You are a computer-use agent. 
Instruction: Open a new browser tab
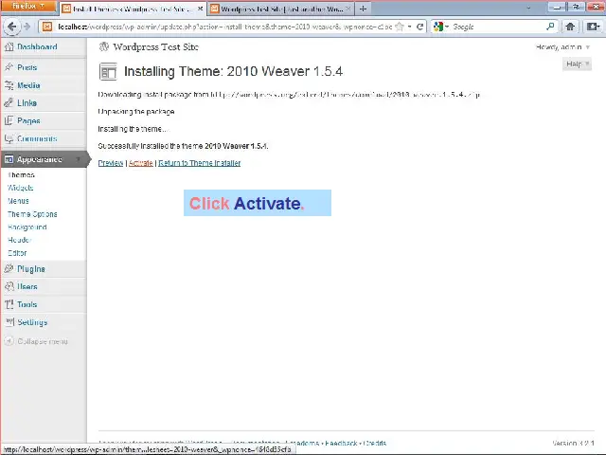click(363, 9)
